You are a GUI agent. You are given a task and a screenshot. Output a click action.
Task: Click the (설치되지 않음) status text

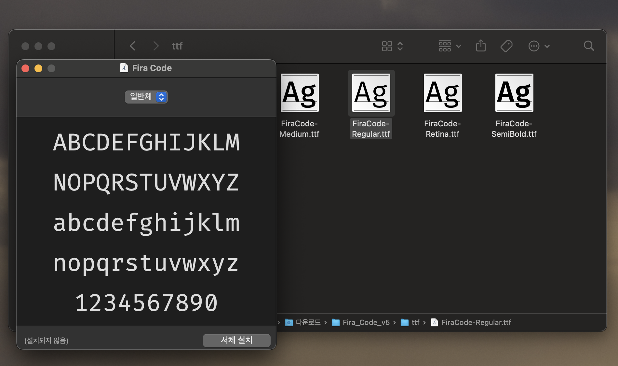(47, 341)
